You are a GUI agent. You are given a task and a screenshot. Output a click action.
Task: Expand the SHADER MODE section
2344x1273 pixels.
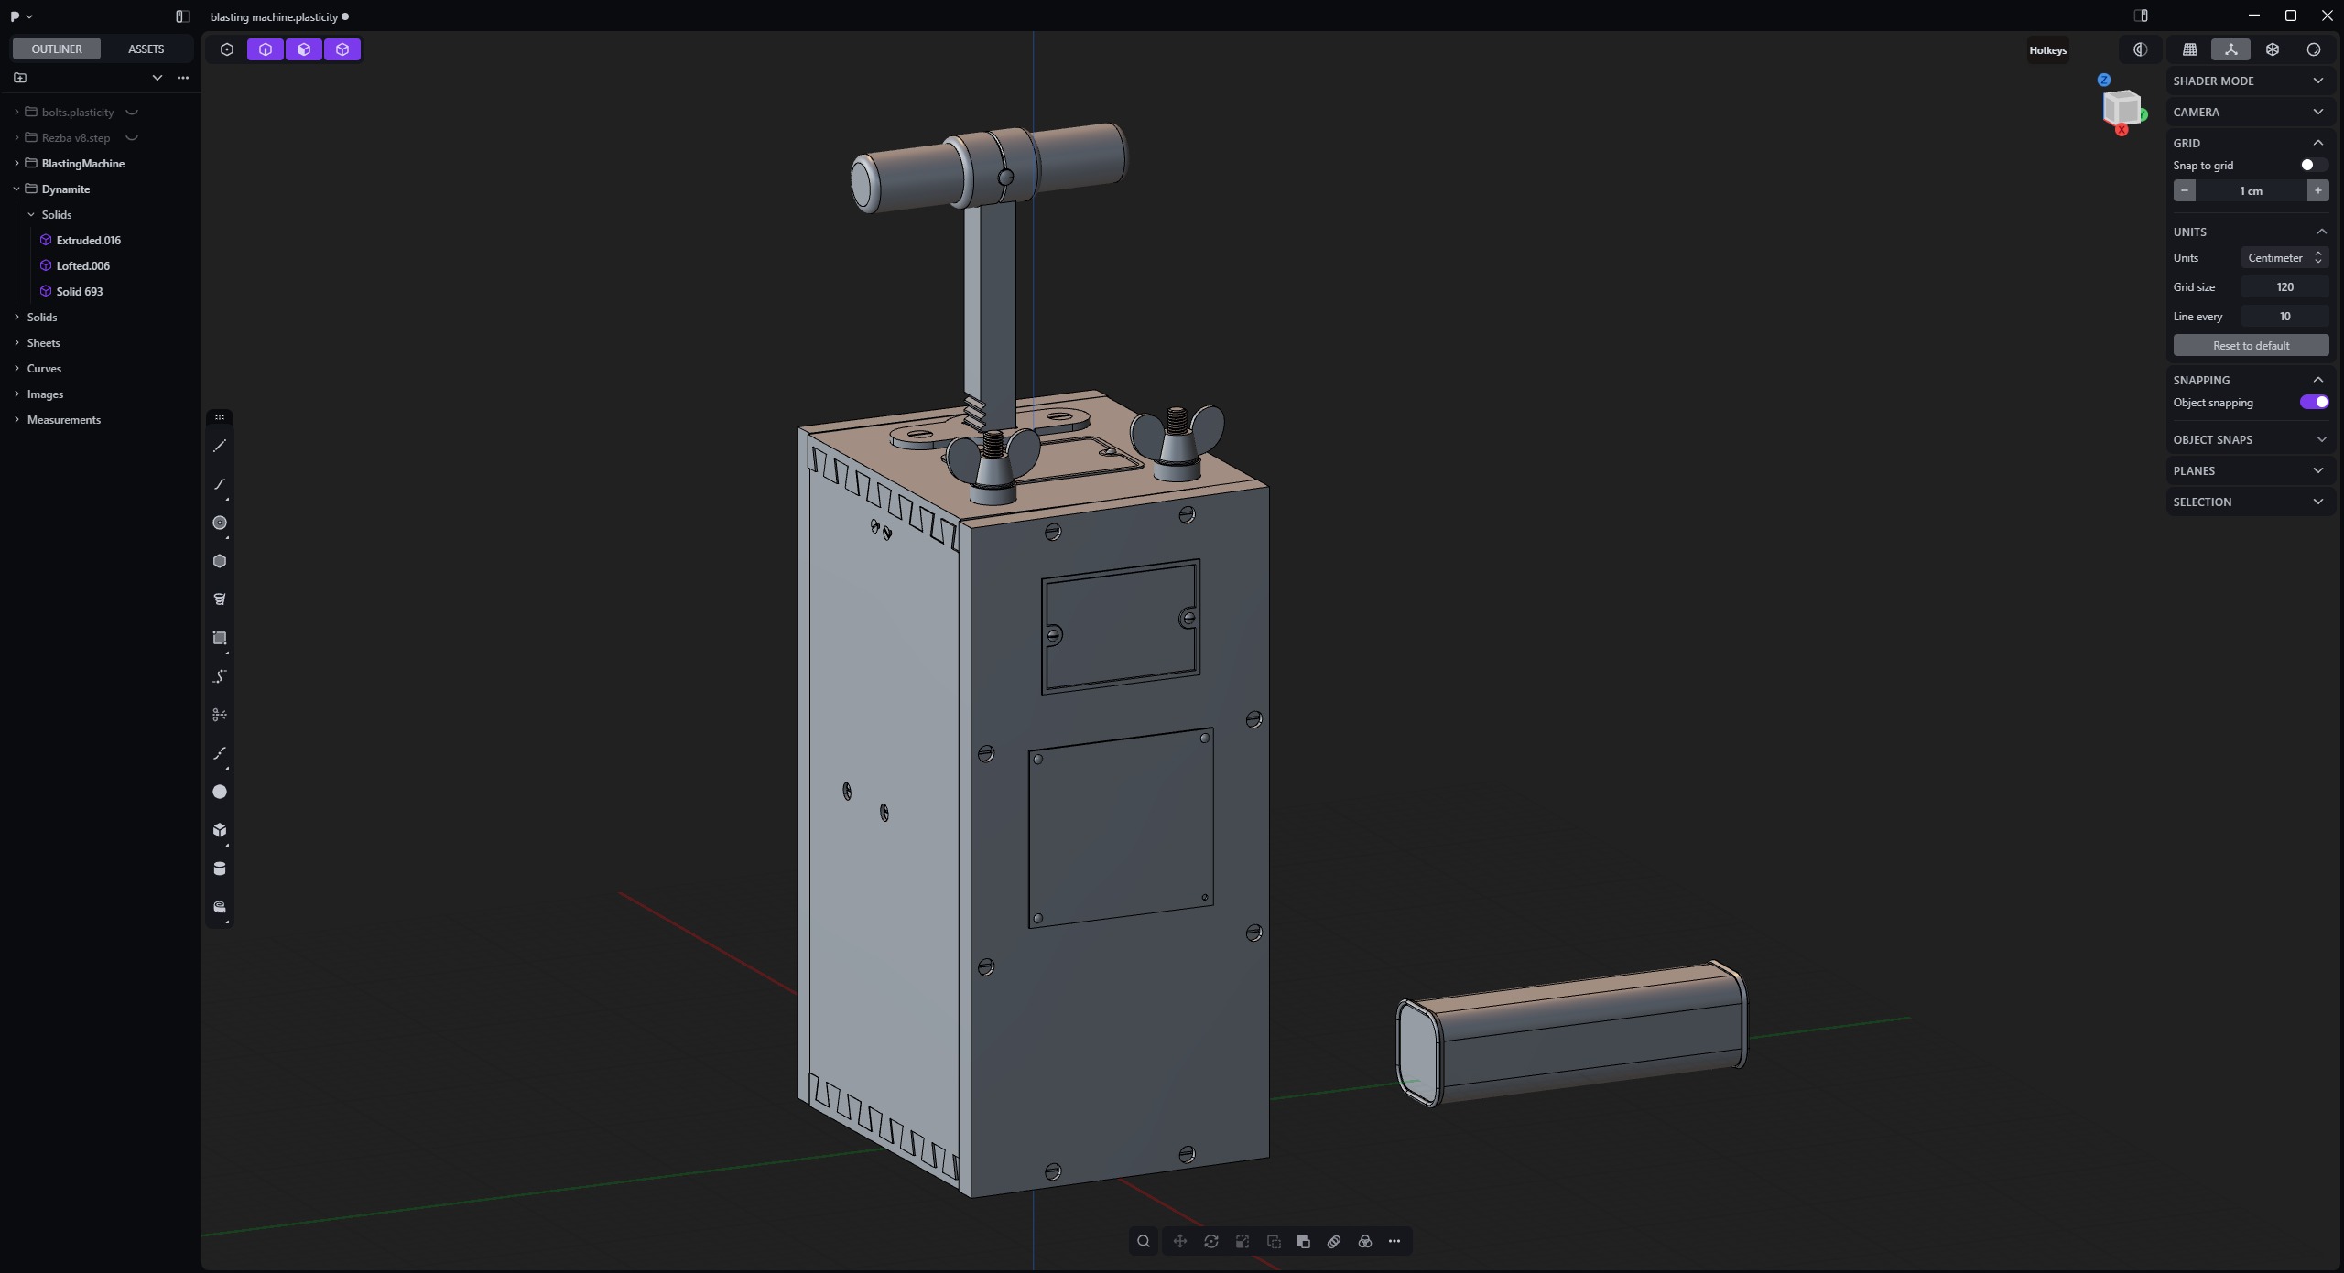pyautogui.click(x=2250, y=81)
